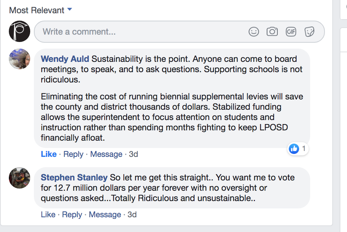Open Wendy Auld's profile picture
The width and height of the screenshot is (347, 232).
click(19, 59)
